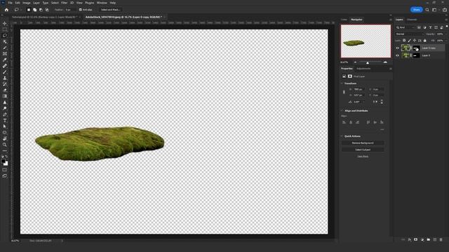Enable Subtract from selection mode
Screen dimensions: 449x252
[x=41, y=10]
